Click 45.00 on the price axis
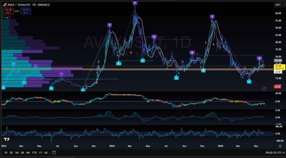286x158 pixels. pos(278,35)
